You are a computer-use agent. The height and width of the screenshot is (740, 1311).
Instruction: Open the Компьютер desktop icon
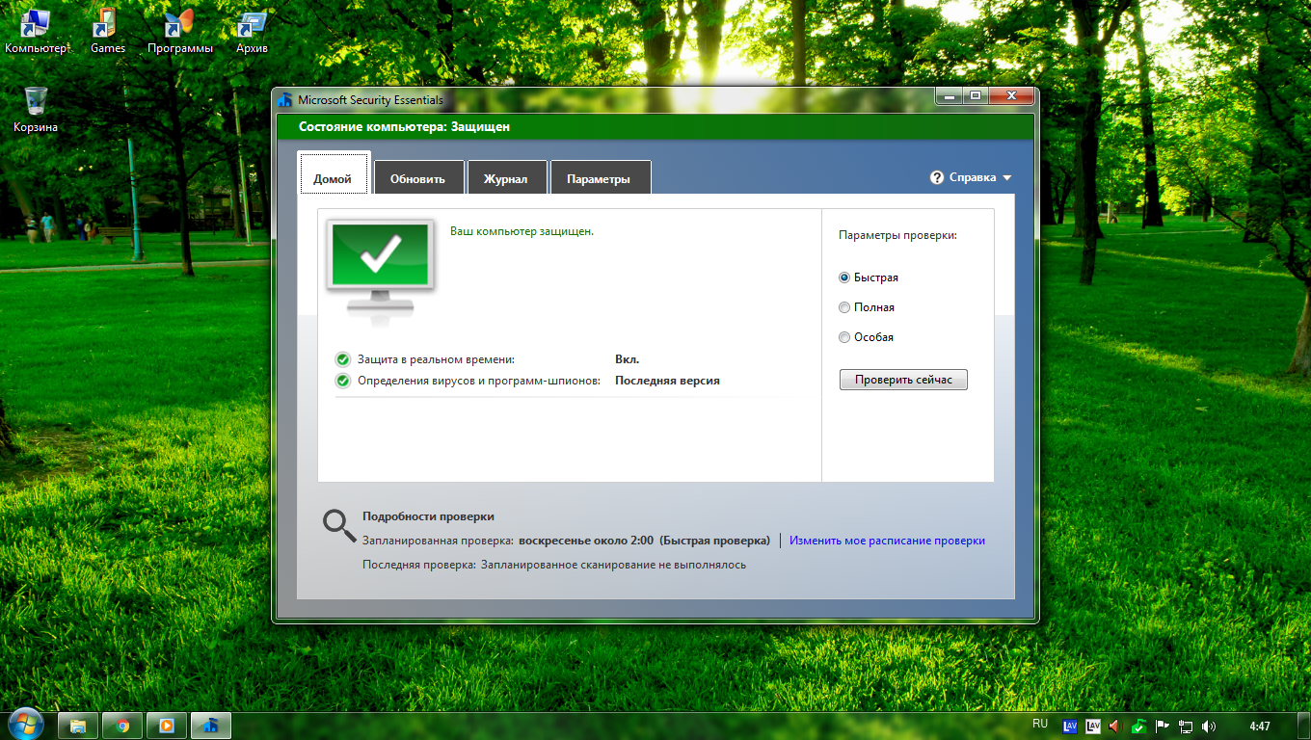36,32
